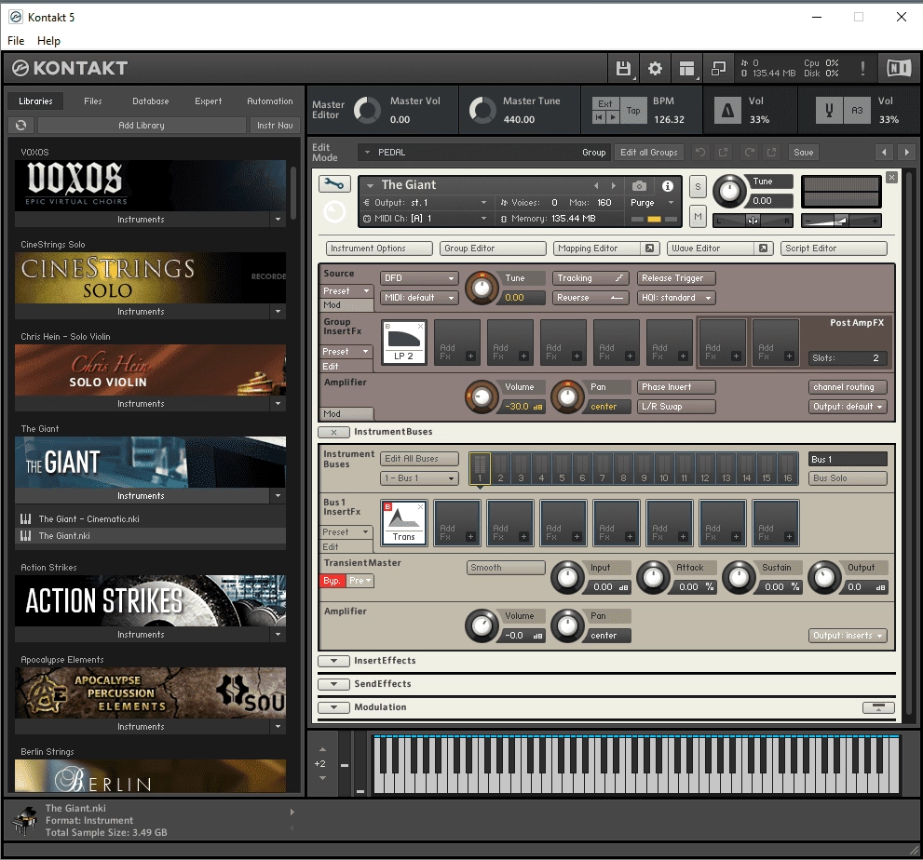Toggle TransientMaster Byp. bypass button
The height and width of the screenshot is (860, 923).
click(332, 581)
